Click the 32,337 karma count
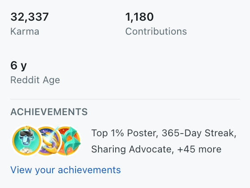Image resolution: width=250 pixels, height=188 pixels. point(30,17)
